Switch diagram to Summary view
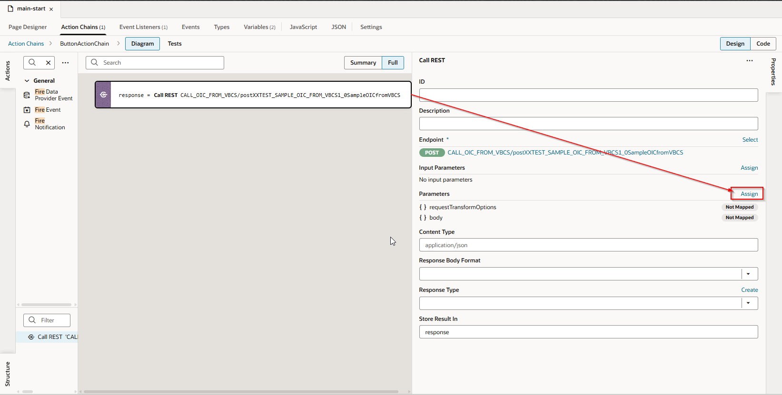Screen dimensions: 782x395 pyautogui.click(x=363, y=63)
